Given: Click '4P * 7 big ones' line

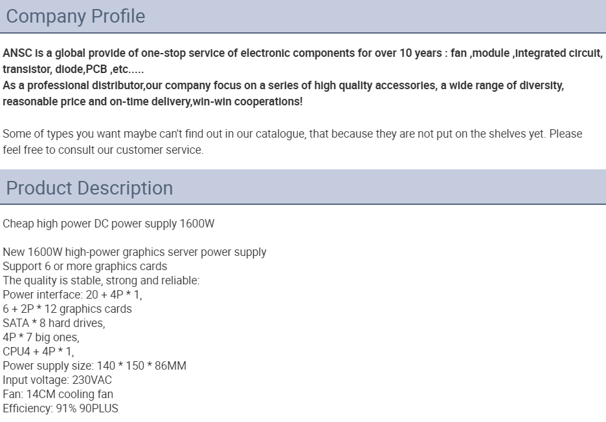Looking at the screenshot, I should tap(41, 337).
